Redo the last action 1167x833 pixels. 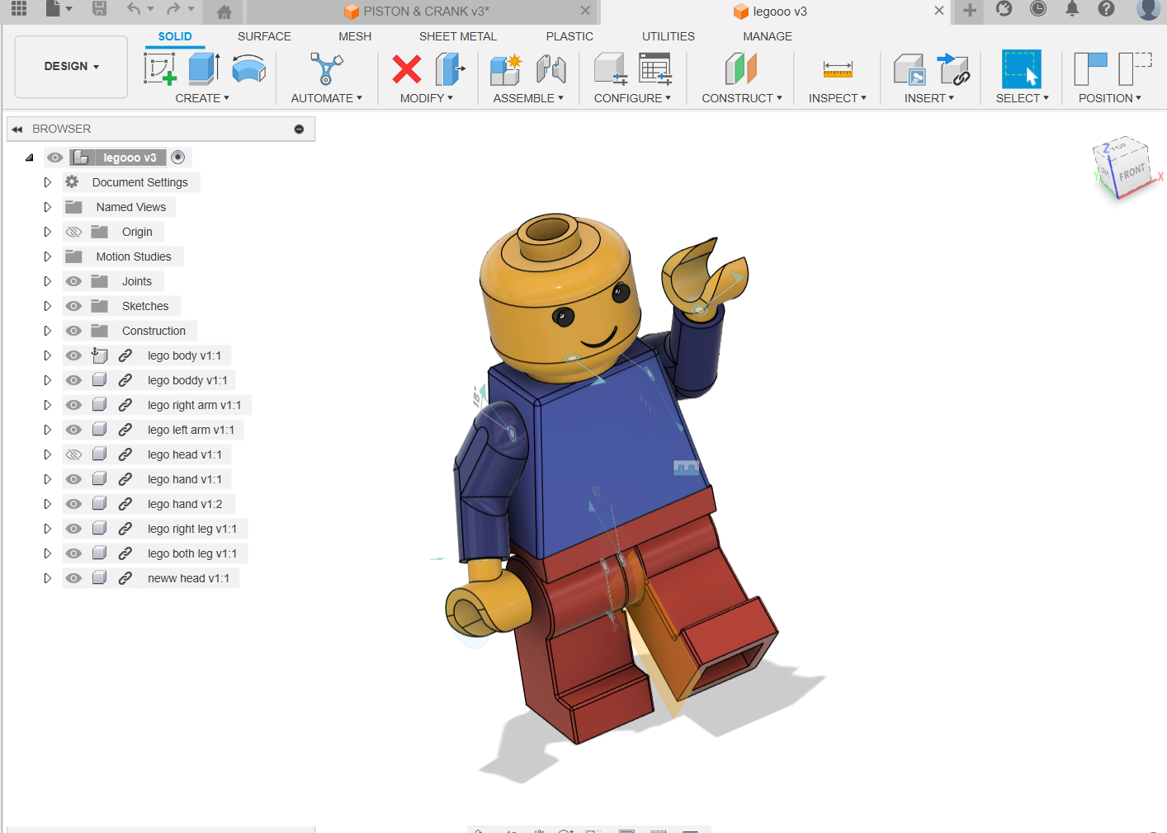click(172, 9)
